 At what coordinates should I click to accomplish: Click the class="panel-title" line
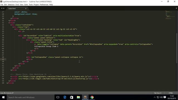(42, 42)
